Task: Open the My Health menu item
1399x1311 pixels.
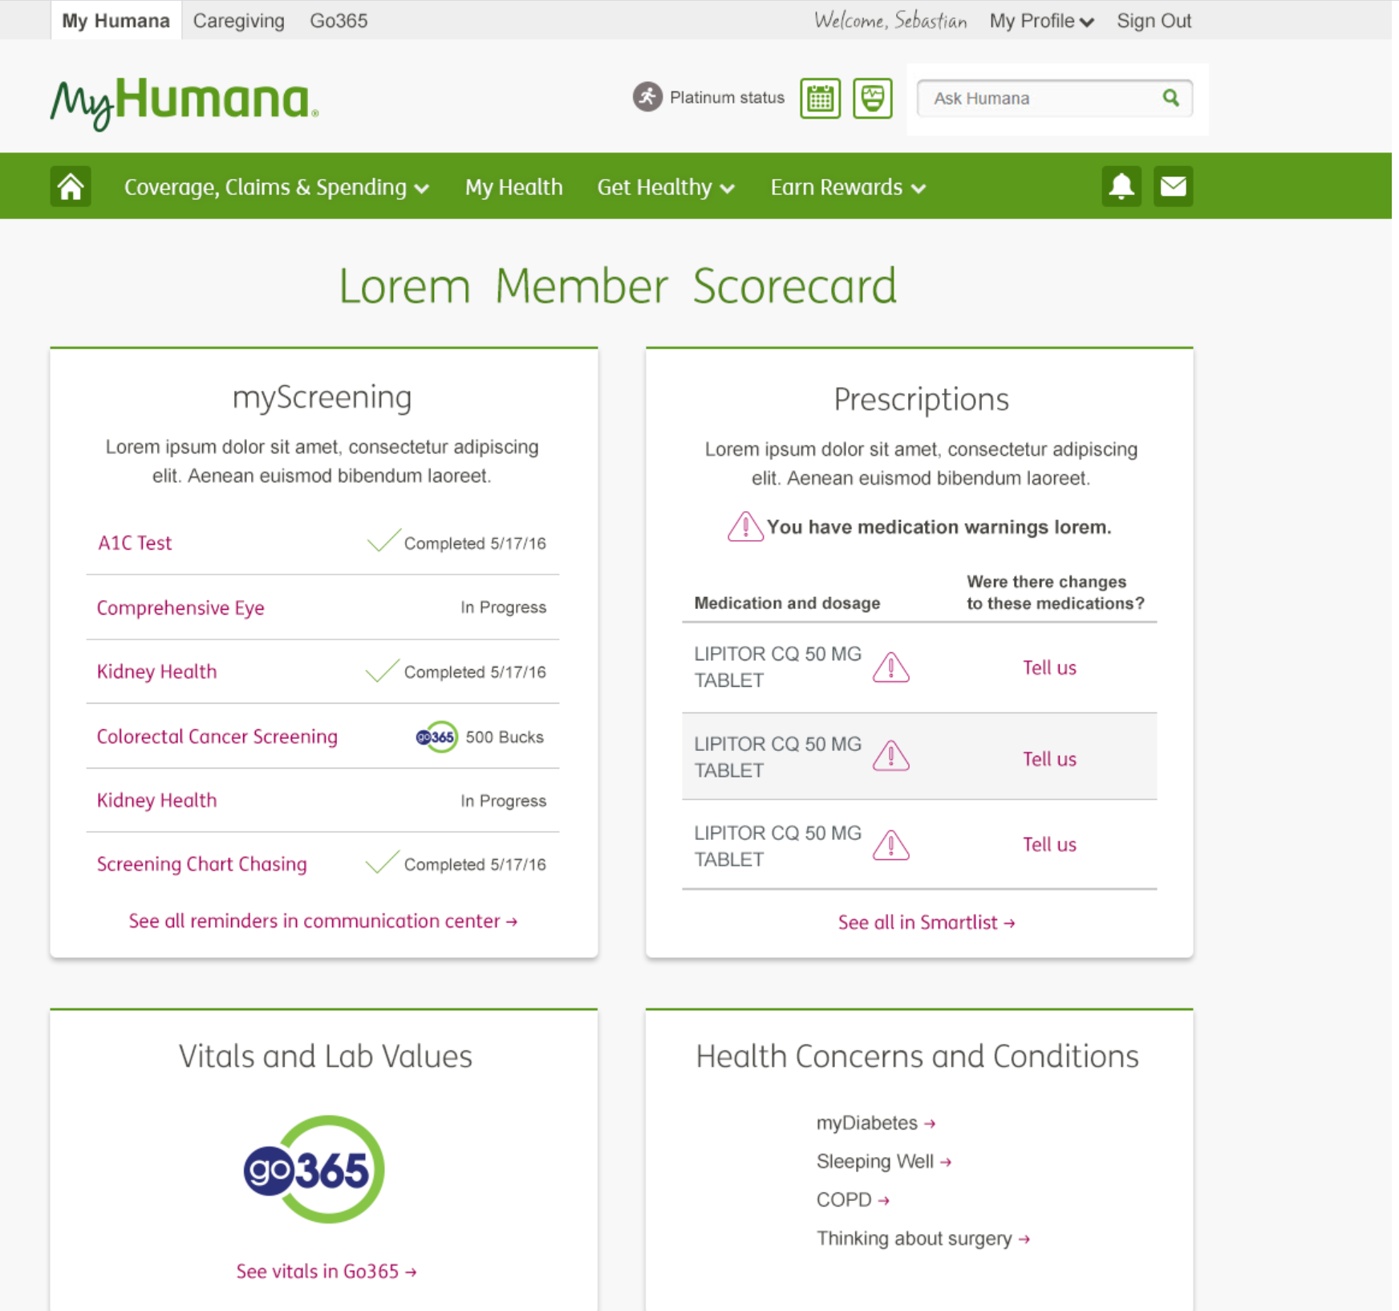Action: [513, 188]
